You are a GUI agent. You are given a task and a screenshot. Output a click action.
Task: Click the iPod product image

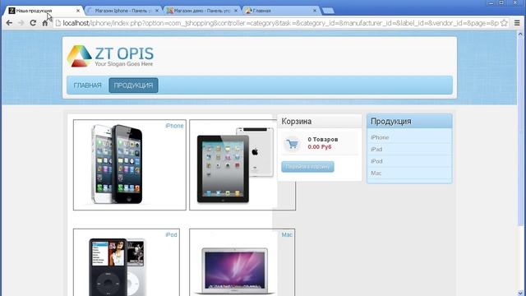pos(118,266)
